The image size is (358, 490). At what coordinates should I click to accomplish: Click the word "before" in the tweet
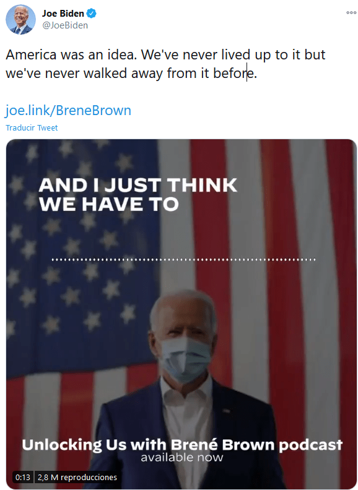point(234,74)
